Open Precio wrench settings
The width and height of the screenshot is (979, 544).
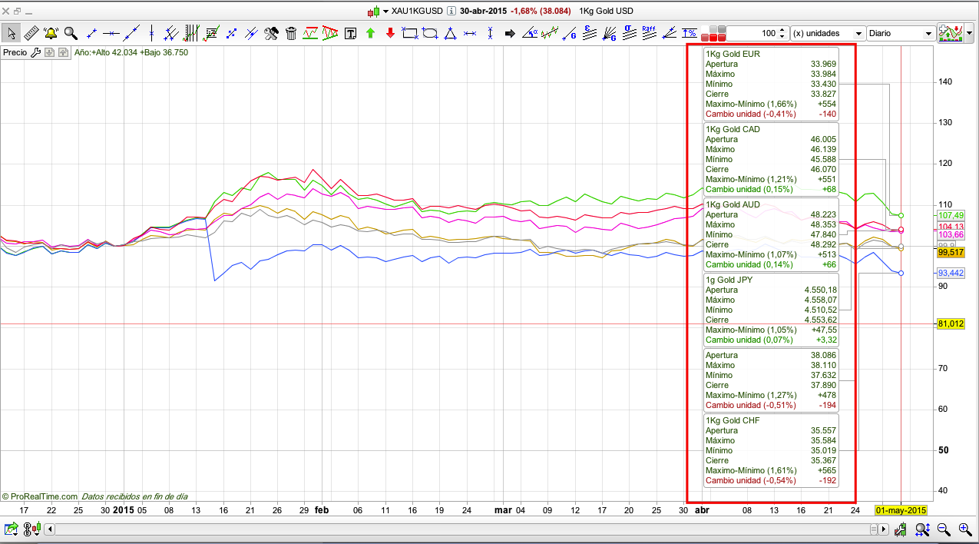tap(35, 52)
